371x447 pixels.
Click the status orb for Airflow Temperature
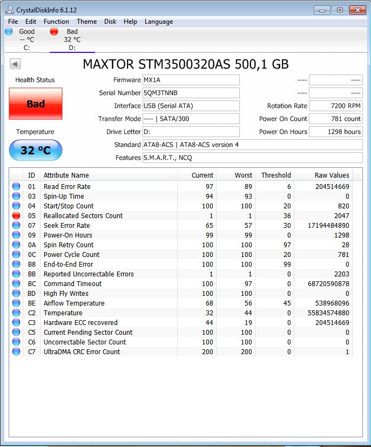16,303
